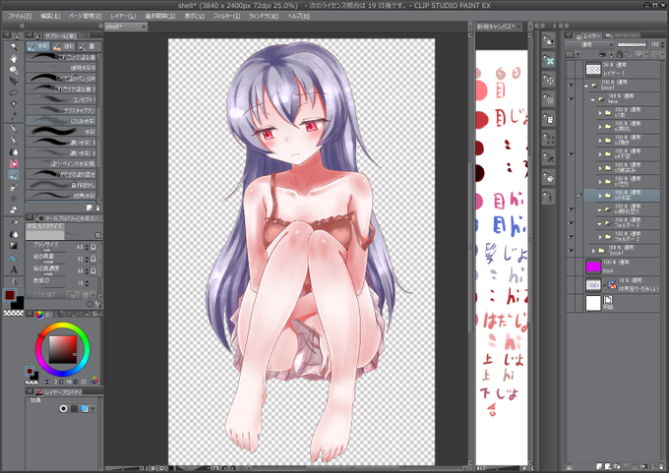
Task: Click the wrench icon in tool property panel
Action: click(x=99, y=304)
